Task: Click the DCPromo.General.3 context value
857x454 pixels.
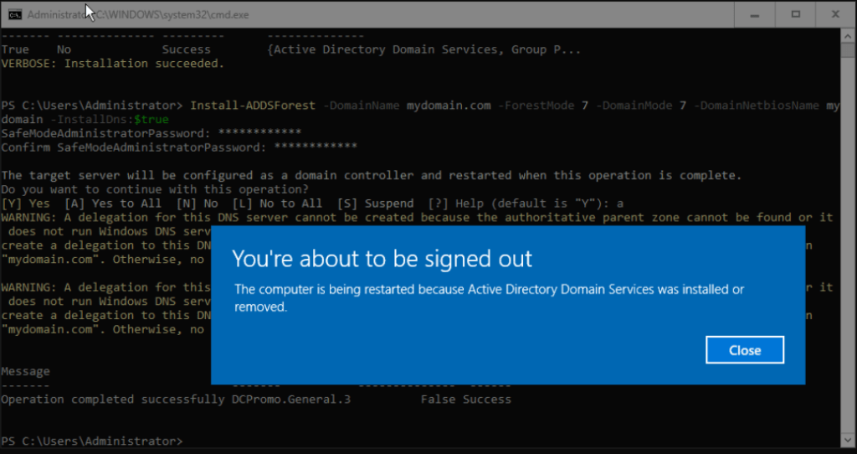Action: point(290,400)
